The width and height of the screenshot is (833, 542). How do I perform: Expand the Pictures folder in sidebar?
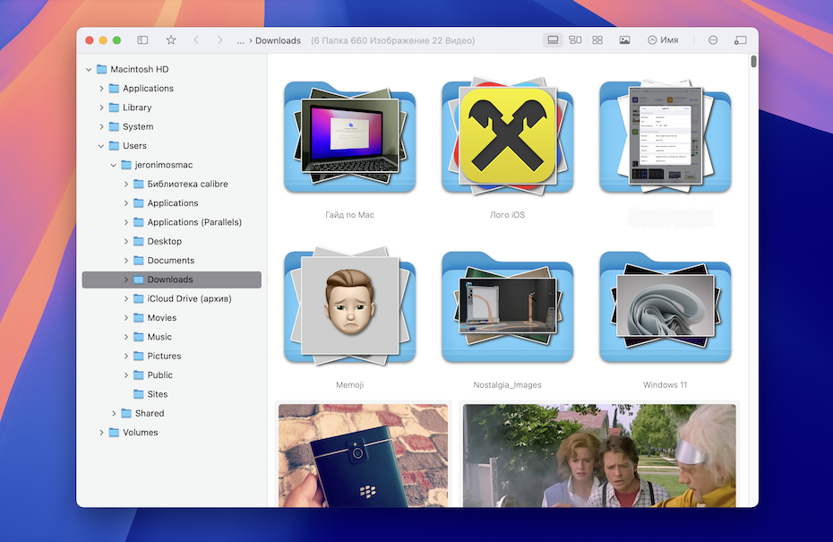pyautogui.click(x=128, y=356)
